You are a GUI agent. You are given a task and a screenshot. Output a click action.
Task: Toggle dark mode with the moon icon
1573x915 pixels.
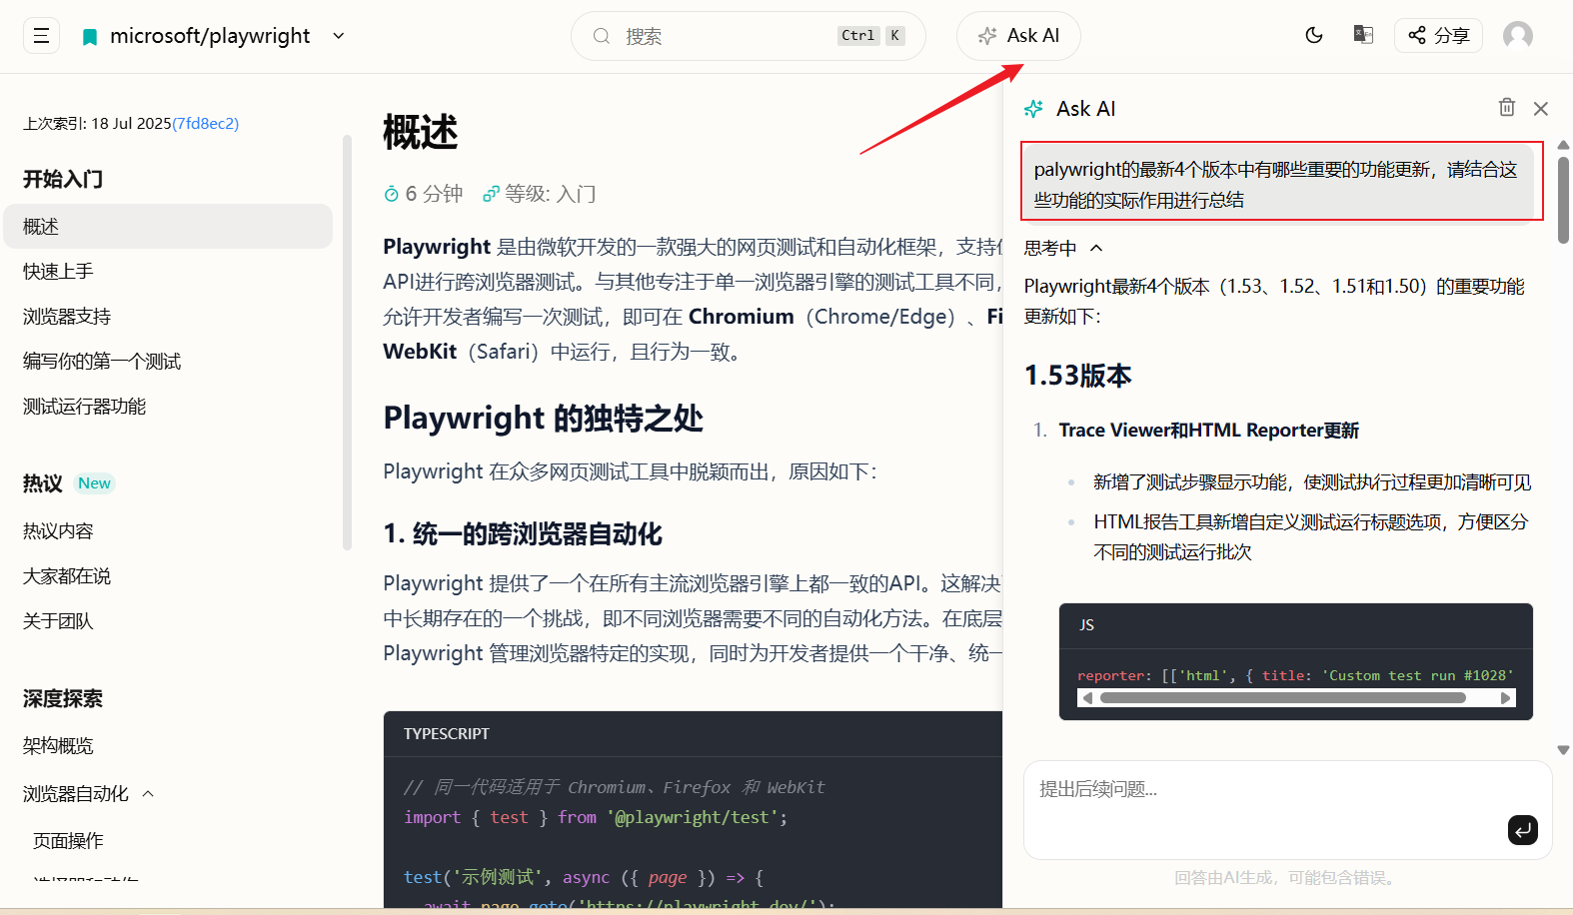click(x=1314, y=35)
